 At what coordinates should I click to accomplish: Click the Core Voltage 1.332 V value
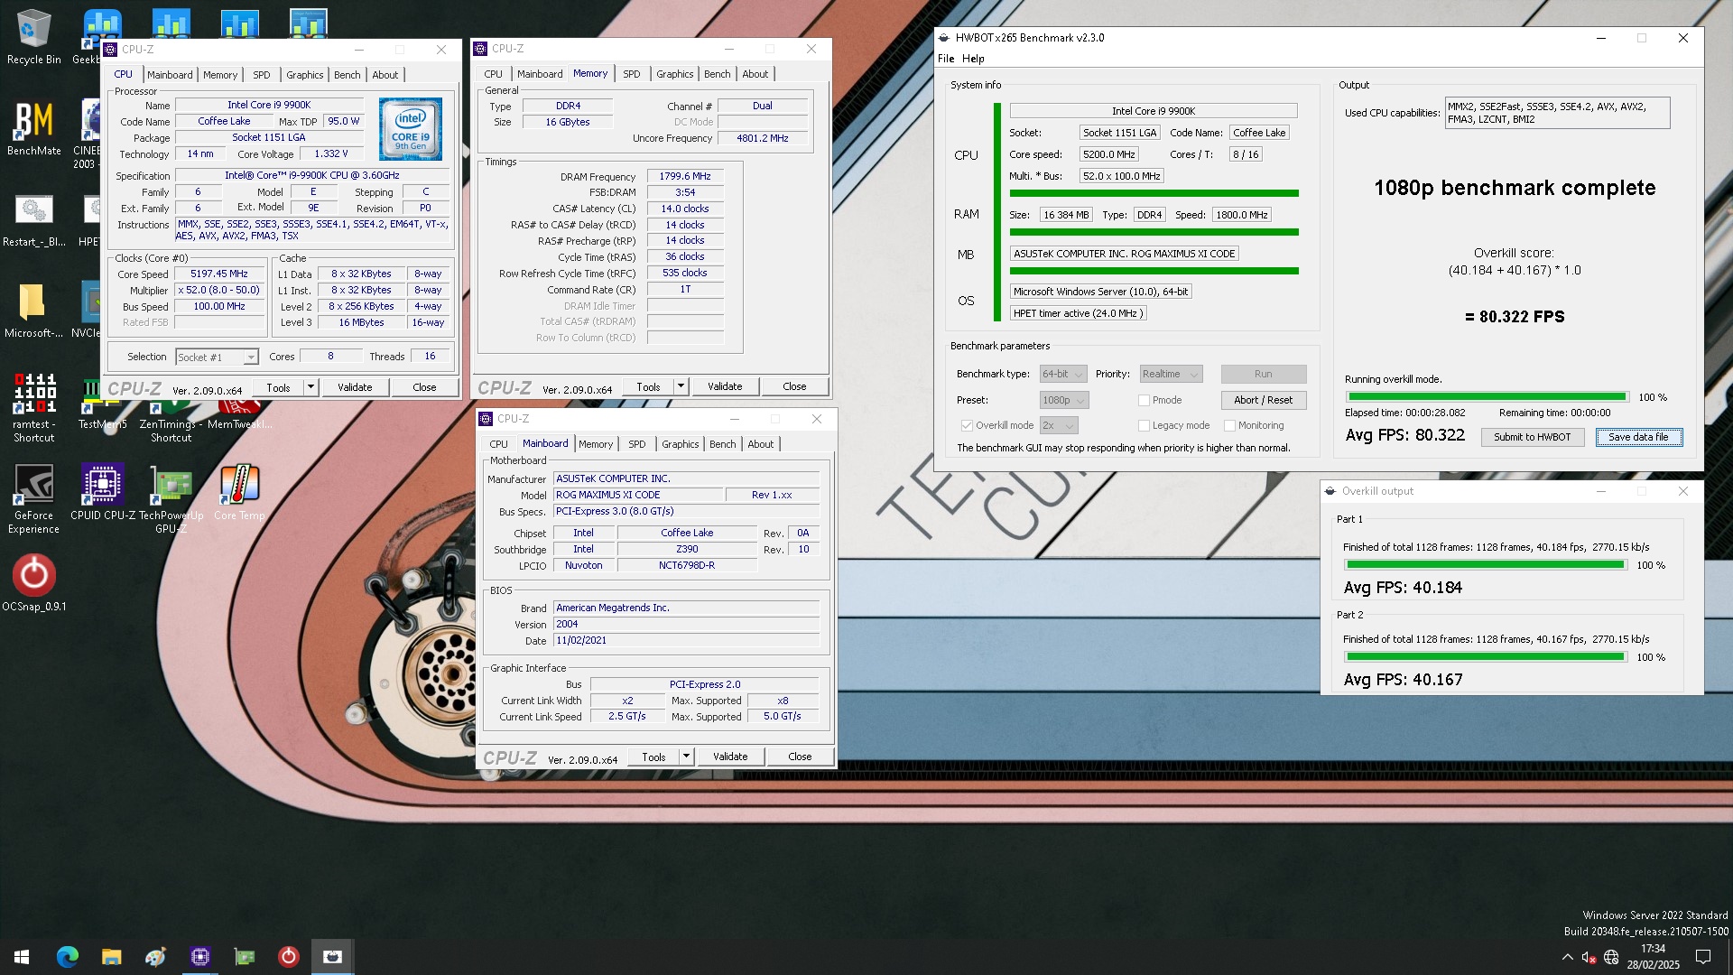(x=330, y=153)
